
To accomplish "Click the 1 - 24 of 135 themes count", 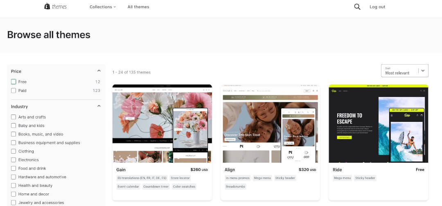I will click(131, 72).
